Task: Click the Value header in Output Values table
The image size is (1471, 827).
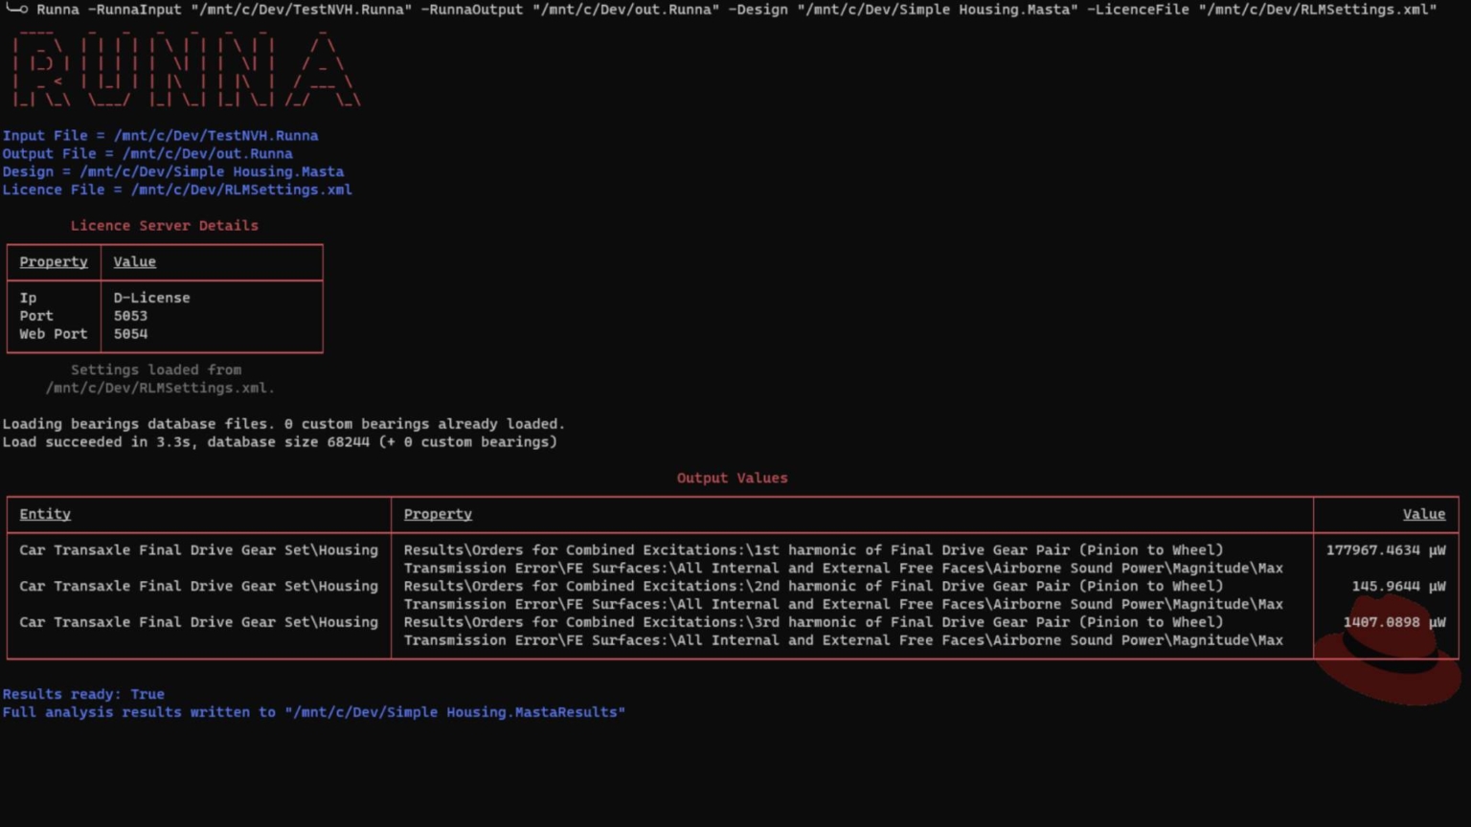Action: [1423, 514]
